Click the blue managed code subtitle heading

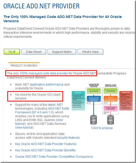[x=62, y=19]
